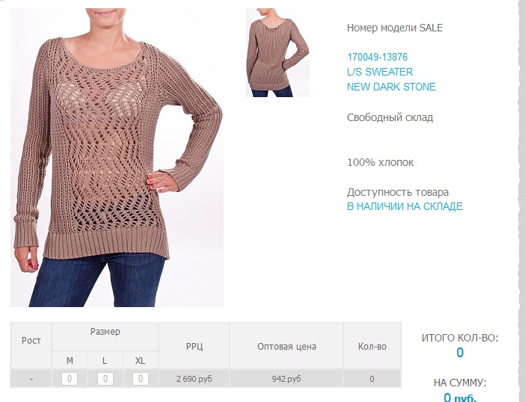Click the 100% хлопок composition text
The width and height of the screenshot is (525, 402).
pos(381,162)
